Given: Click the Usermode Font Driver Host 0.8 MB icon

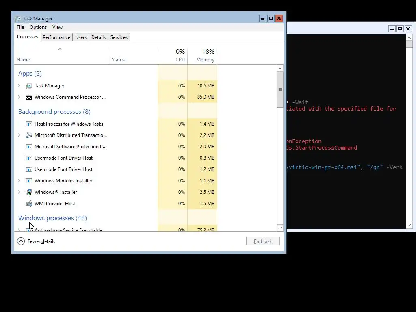Looking at the screenshot, I should [x=29, y=158].
